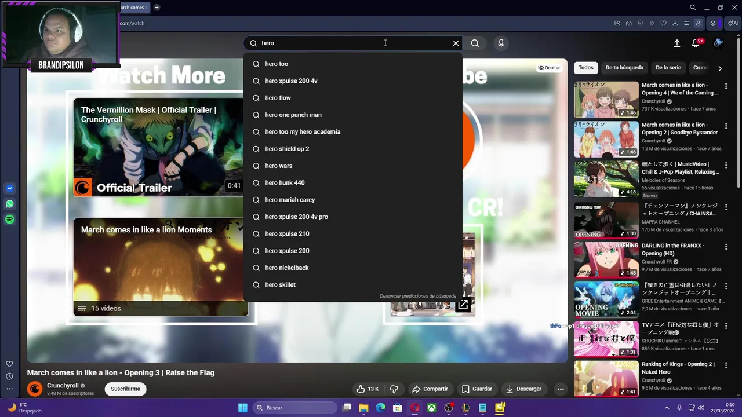Open sidebar bookmarks heart icon

tap(9, 364)
